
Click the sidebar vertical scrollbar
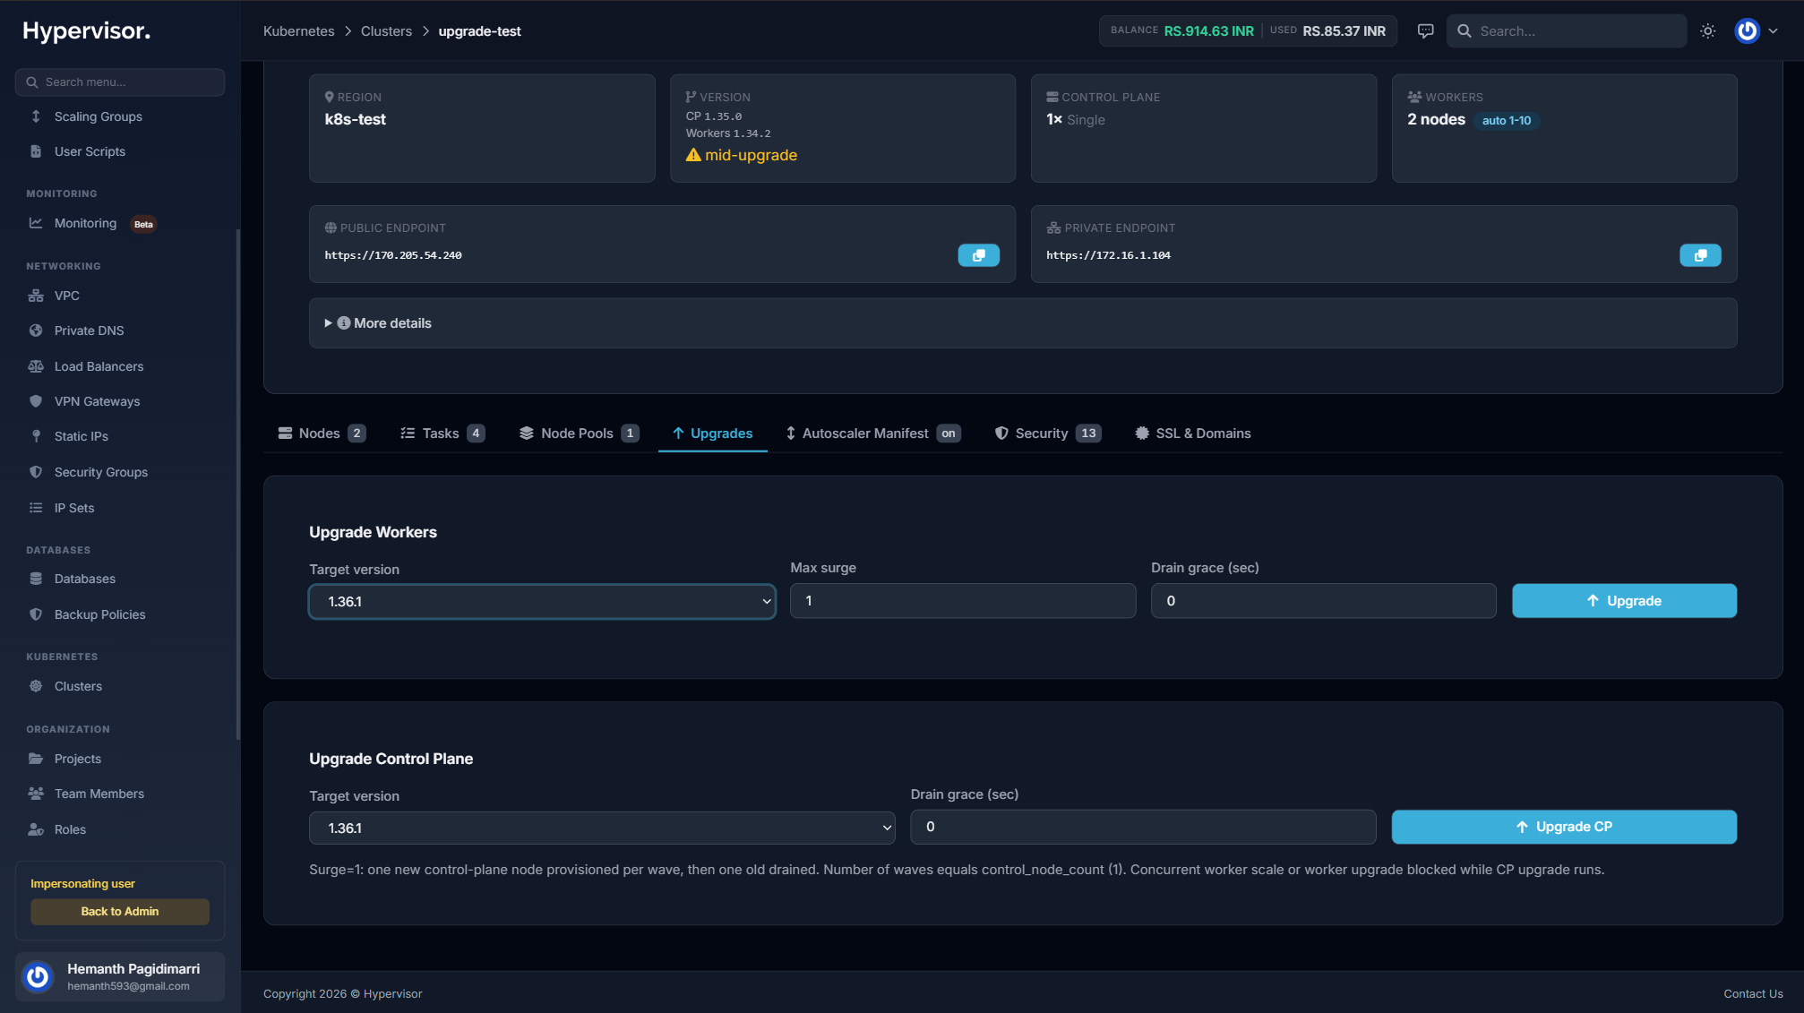pos(237,484)
